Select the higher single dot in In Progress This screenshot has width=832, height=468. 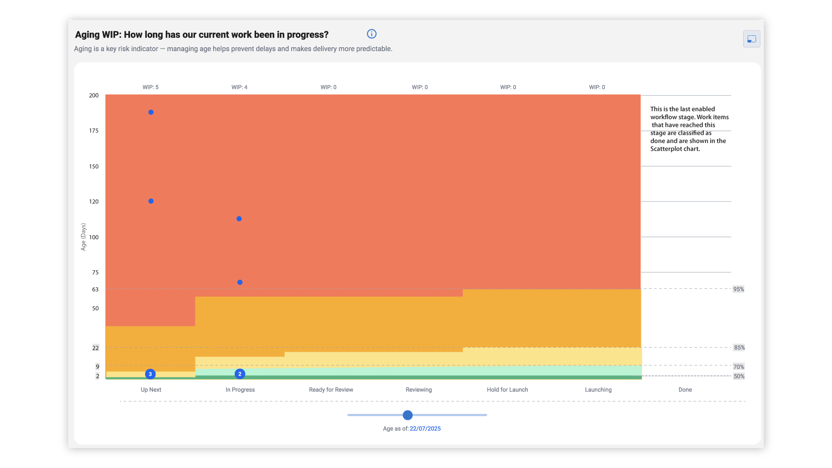click(x=239, y=219)
